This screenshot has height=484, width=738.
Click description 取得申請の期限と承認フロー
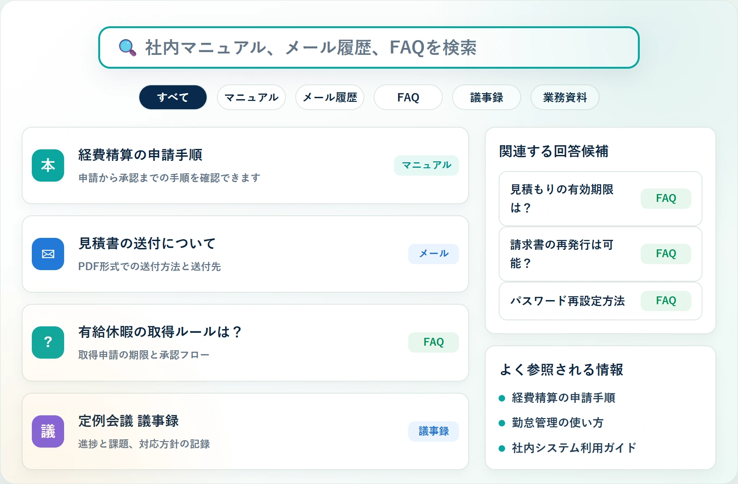[144, 355]
